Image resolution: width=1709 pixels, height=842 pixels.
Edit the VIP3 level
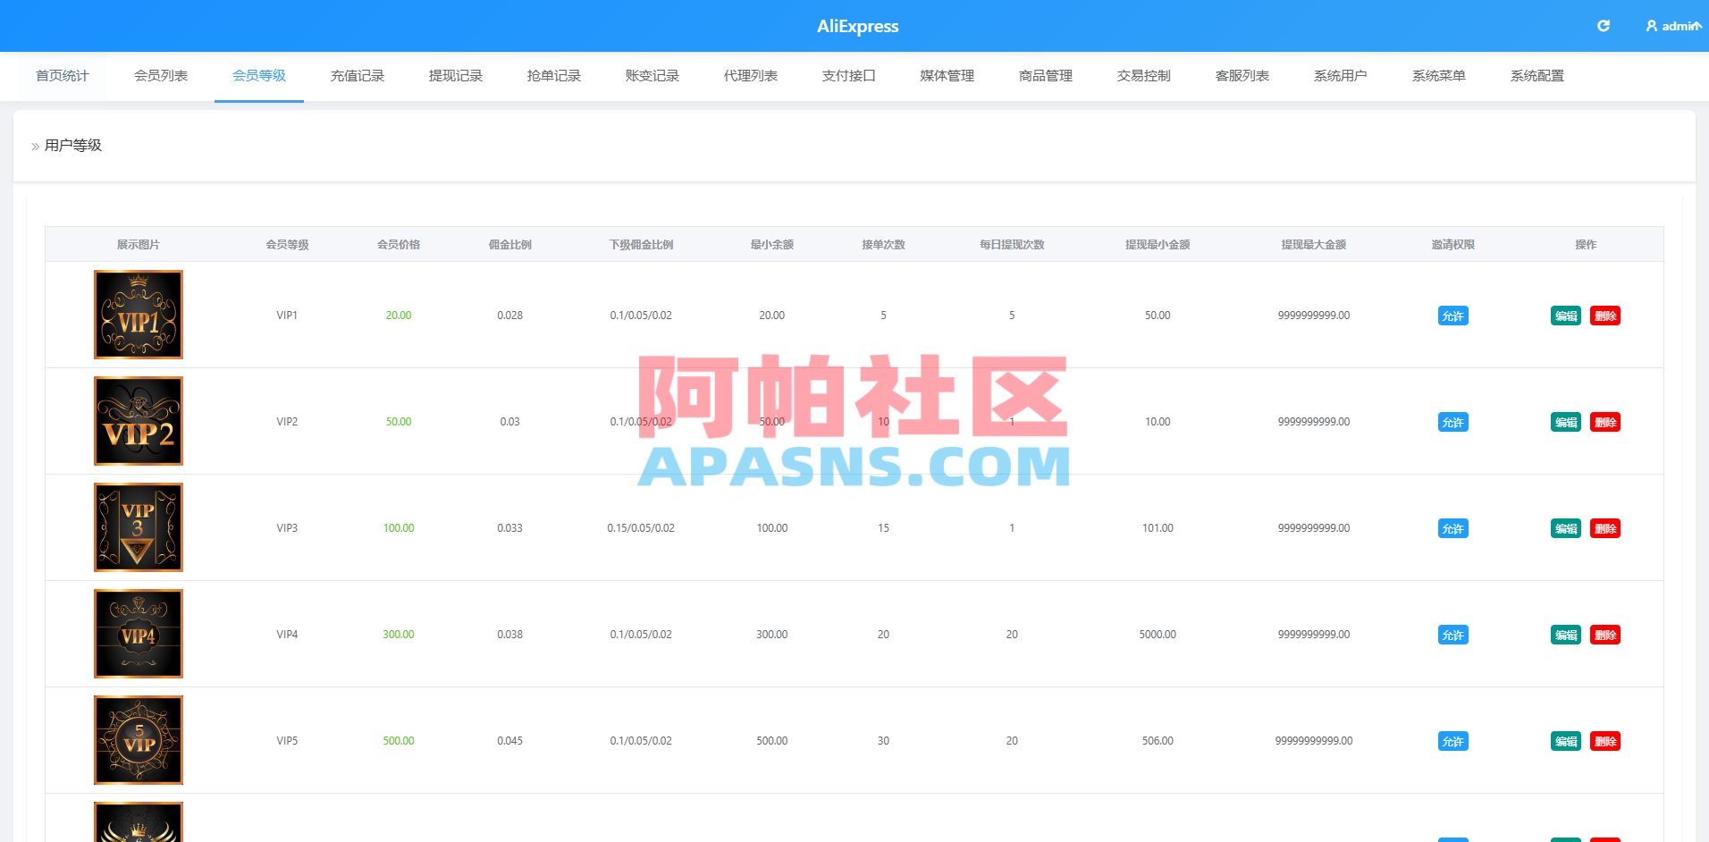(1566, 528)
